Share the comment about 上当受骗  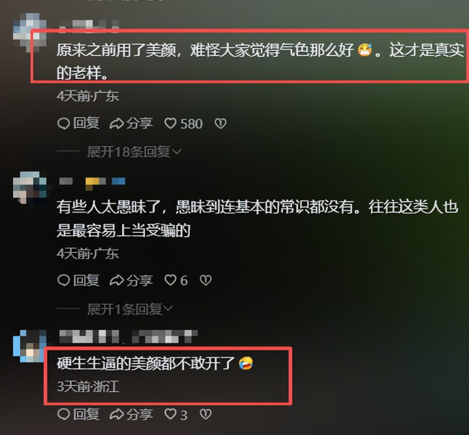tap(131, 280)
